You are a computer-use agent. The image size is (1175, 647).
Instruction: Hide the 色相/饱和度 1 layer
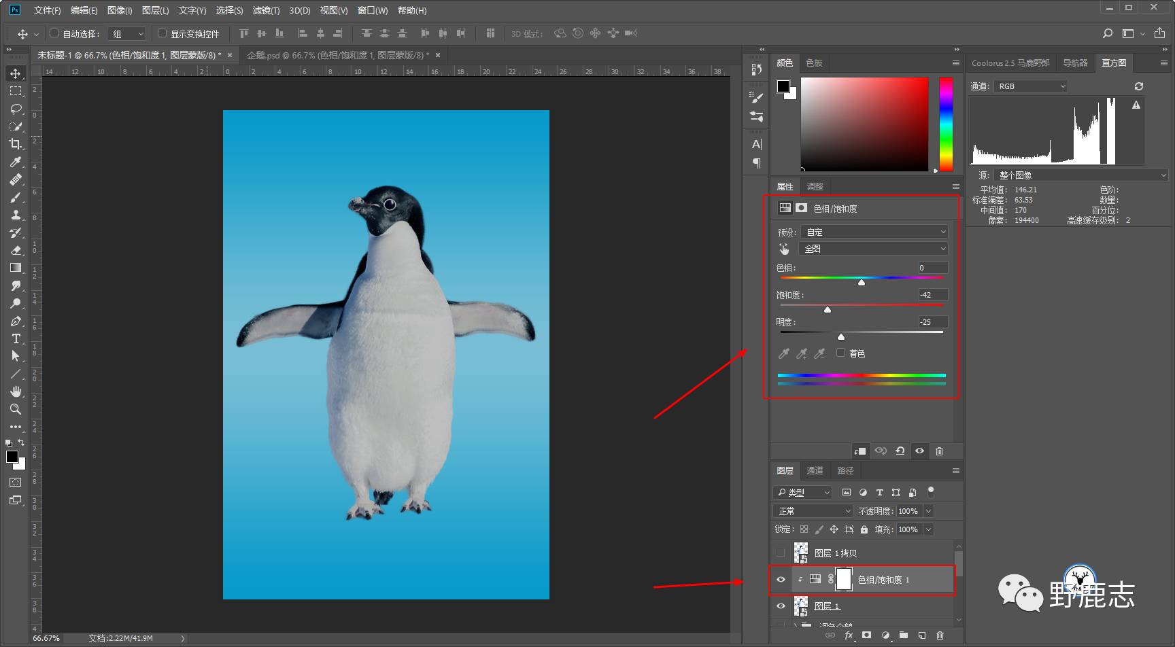pos(781,580)
